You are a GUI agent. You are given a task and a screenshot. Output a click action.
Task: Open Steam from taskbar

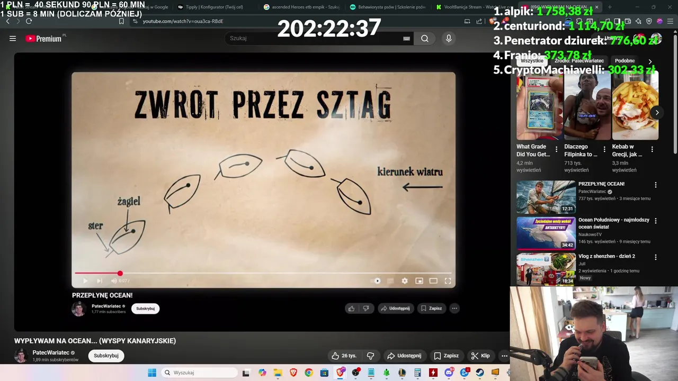tap(480, 373)
